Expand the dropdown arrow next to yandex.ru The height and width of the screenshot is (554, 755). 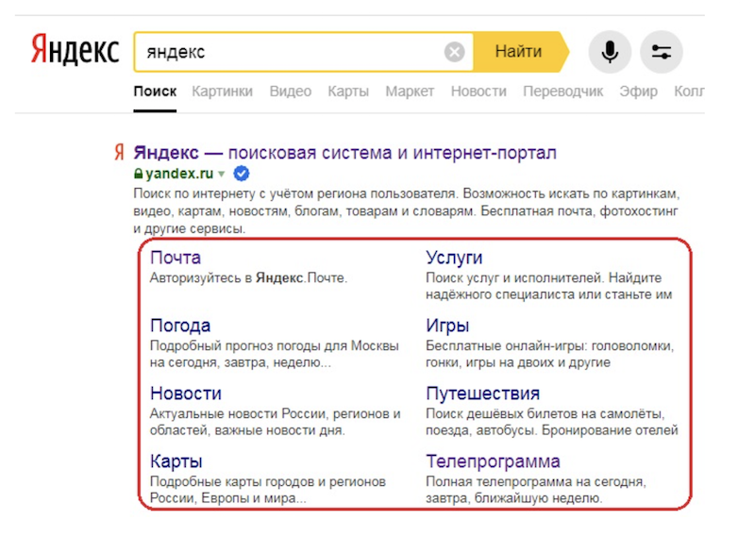(x=222, y=174)
